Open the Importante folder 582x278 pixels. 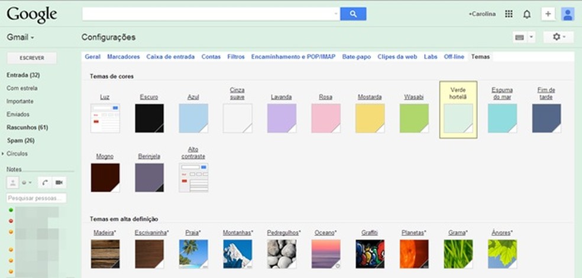click(20, 101)
